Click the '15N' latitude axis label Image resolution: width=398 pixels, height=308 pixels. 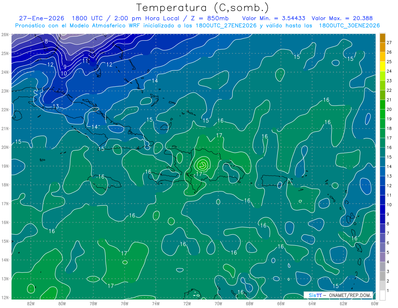click(x=5, y=241)
